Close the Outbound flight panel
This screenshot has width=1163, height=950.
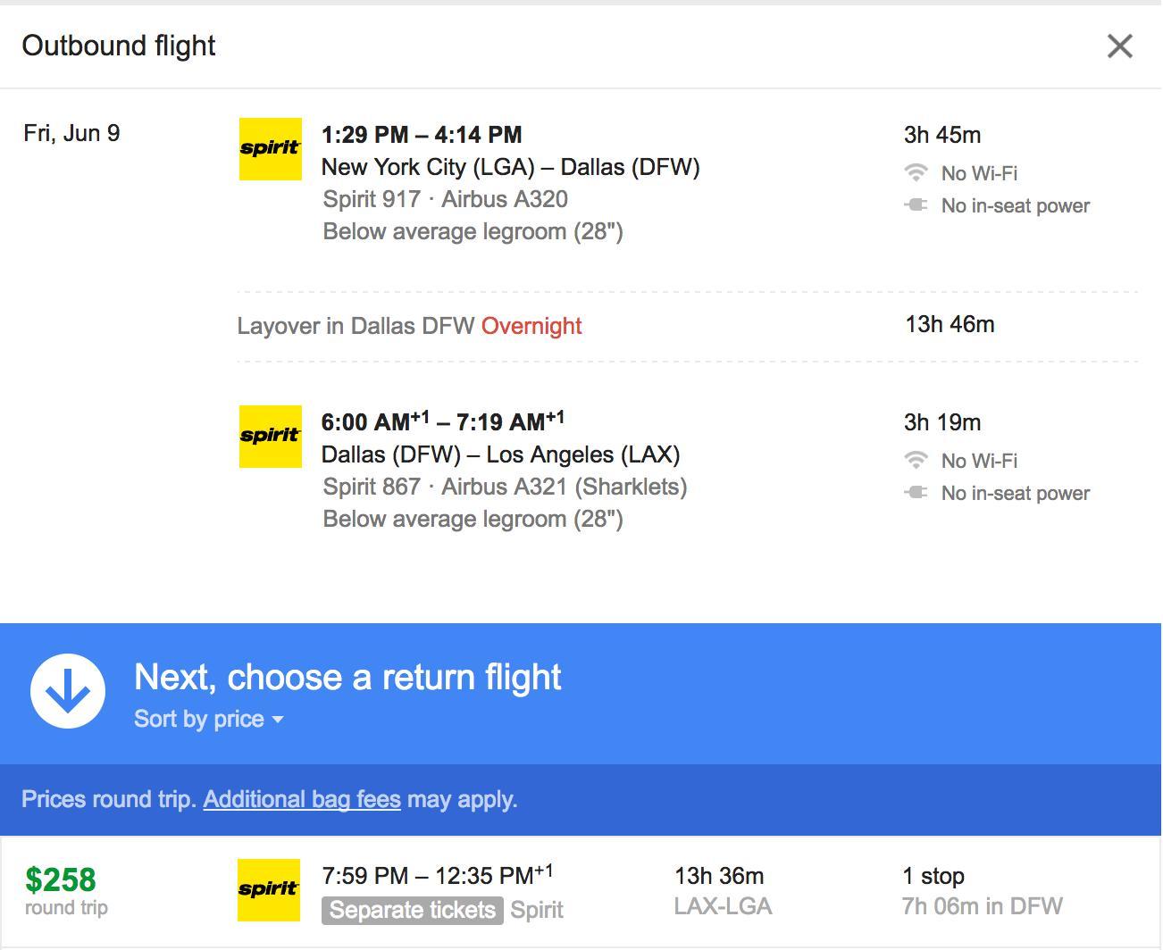[1119, 46]
